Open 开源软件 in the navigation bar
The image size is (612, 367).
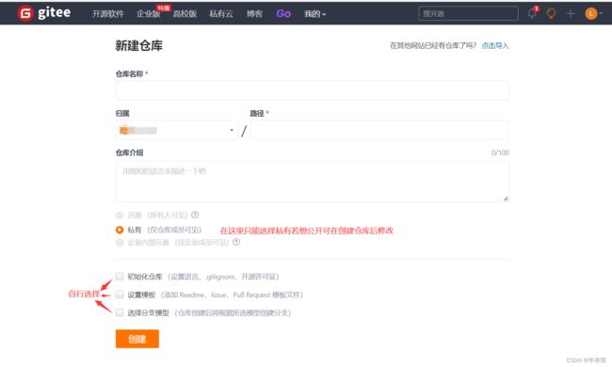pos(107,14)
